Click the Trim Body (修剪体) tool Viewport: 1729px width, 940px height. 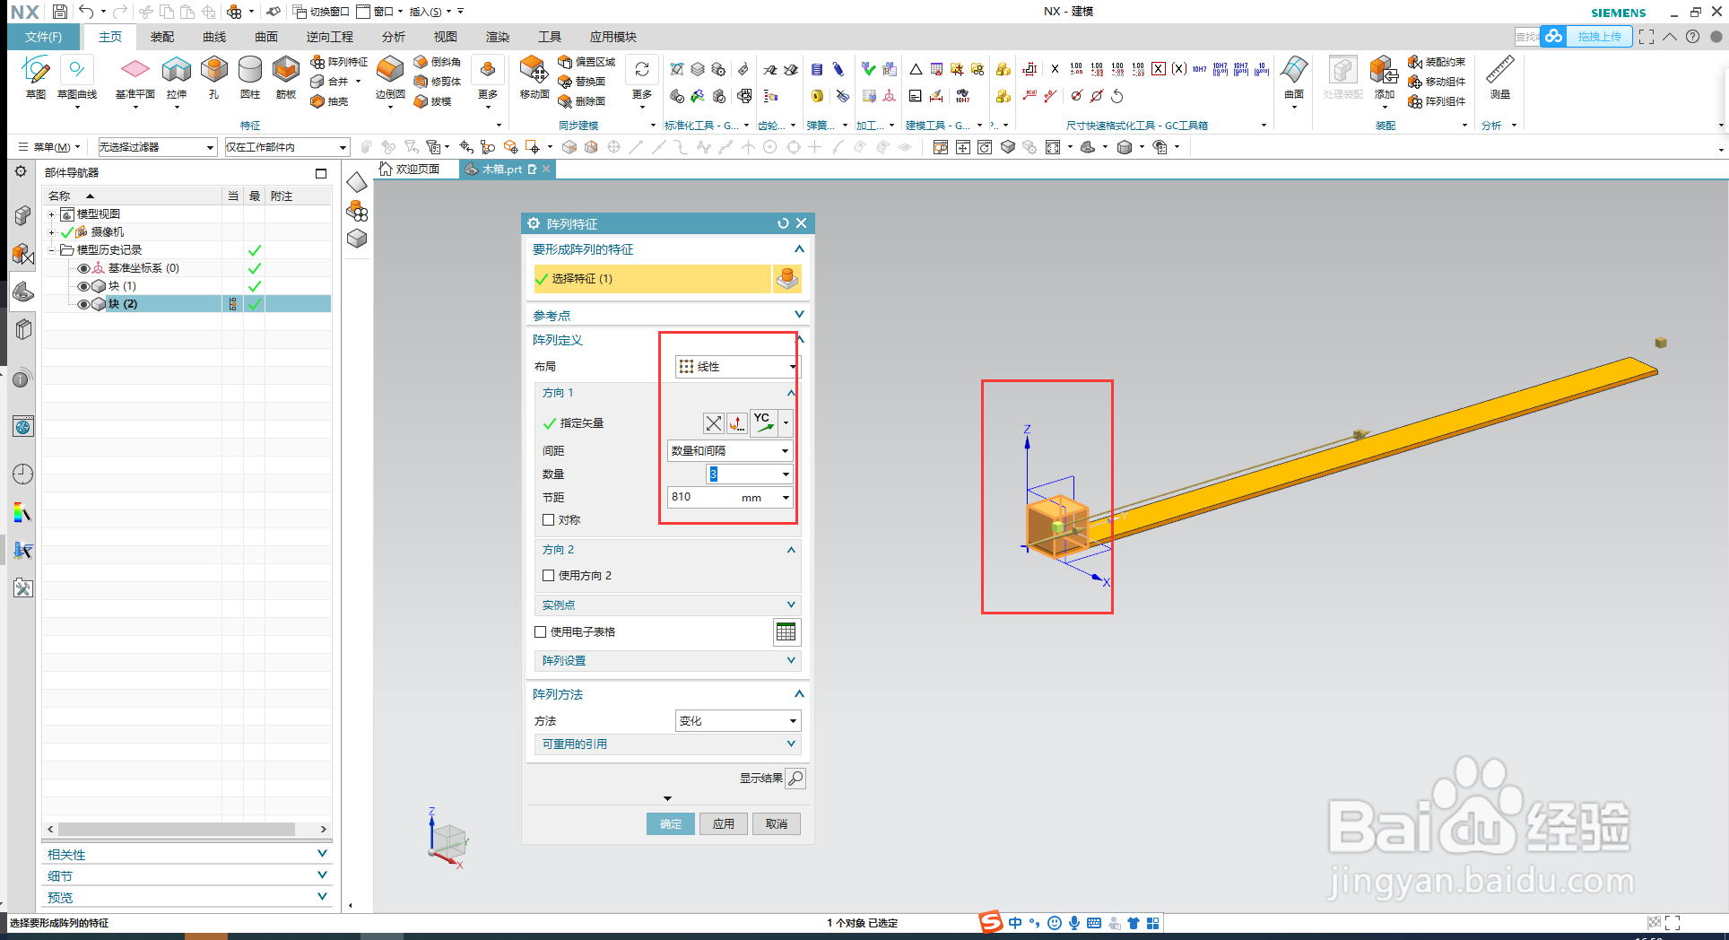pyautogui.click(x=438, y=82)
